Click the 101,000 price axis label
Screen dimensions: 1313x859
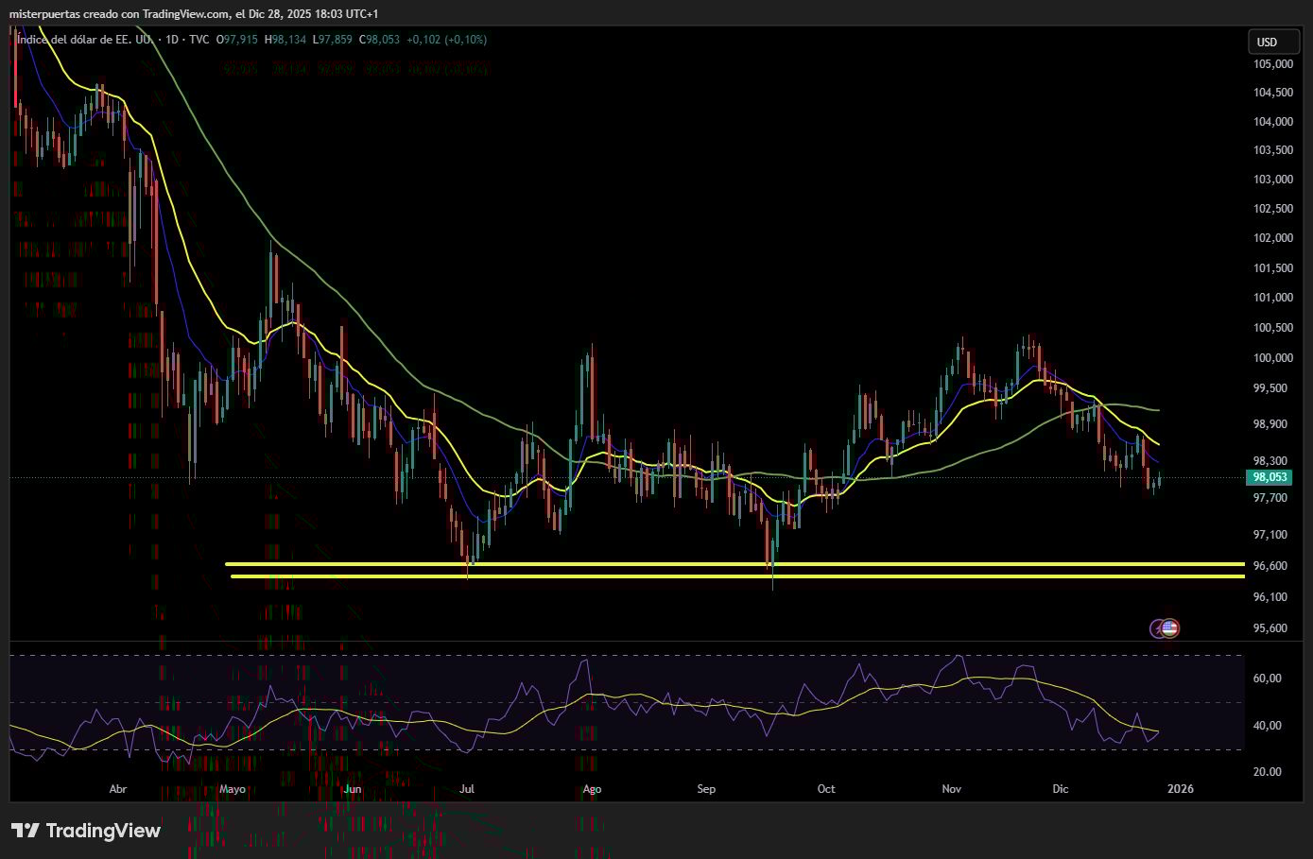coord(1273,298)
